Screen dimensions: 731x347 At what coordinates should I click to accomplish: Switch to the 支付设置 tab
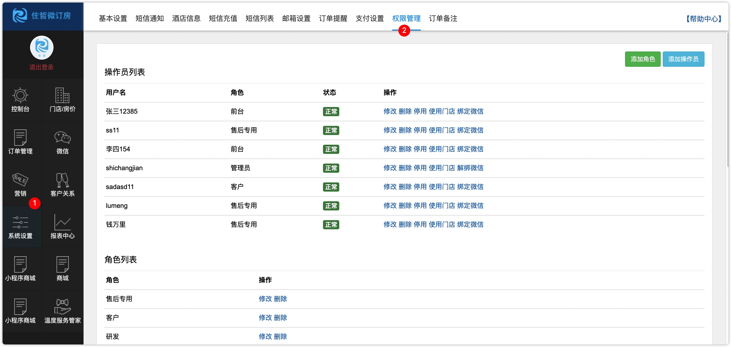(370, 18)
